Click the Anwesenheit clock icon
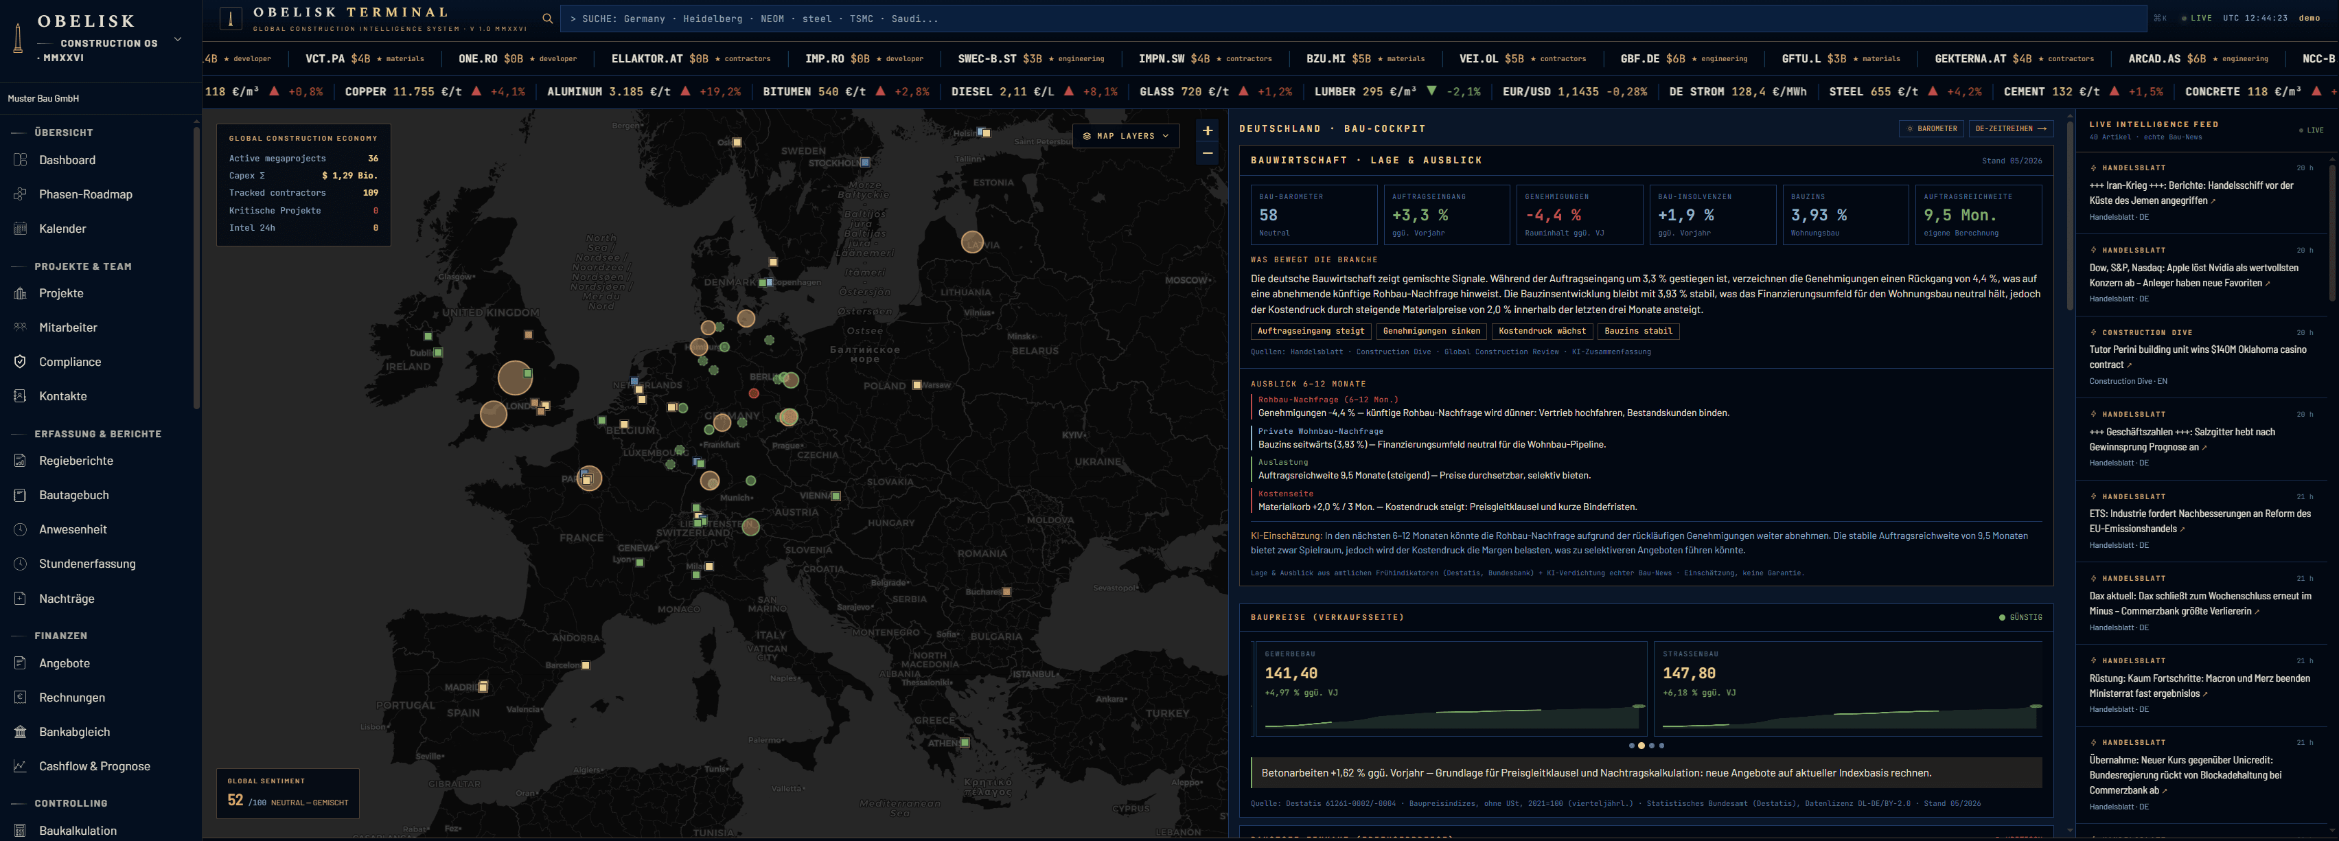This screenshot has width=2339, height=841. [x=20, y=529]
